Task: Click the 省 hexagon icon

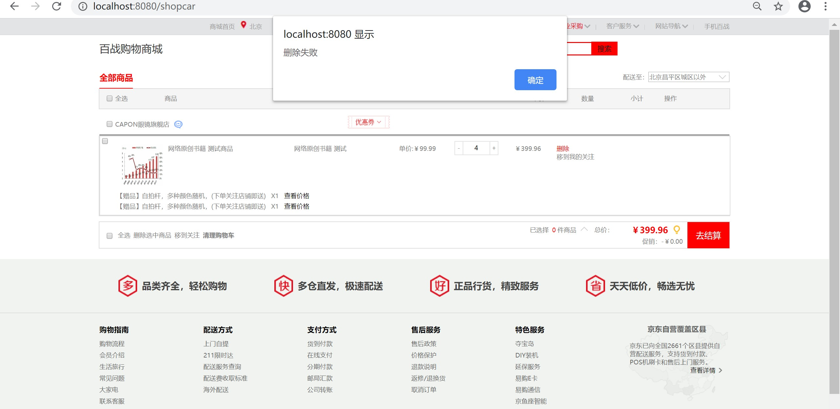Action: [595, 286]
